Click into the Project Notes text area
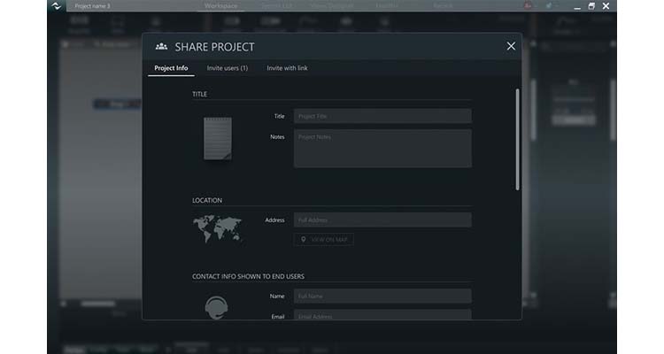This screenshot has height=354, width=664. coord(382,148)
